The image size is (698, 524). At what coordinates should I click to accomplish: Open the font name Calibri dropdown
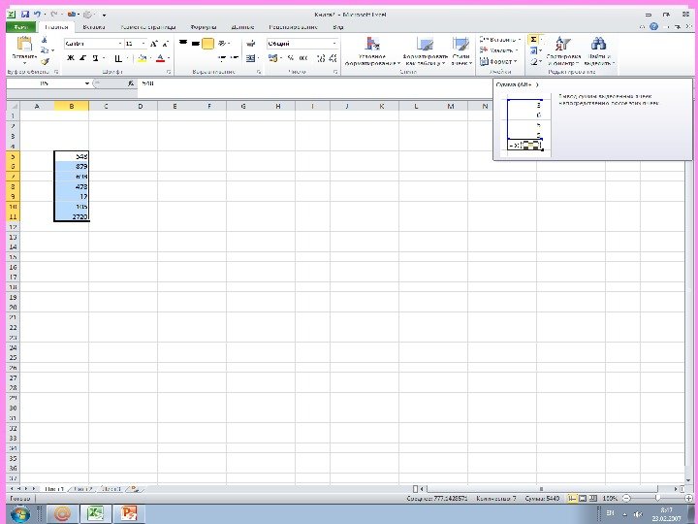120,44
